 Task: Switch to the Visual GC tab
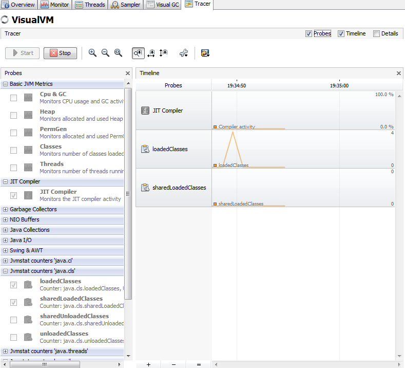(x=163, y=5)
